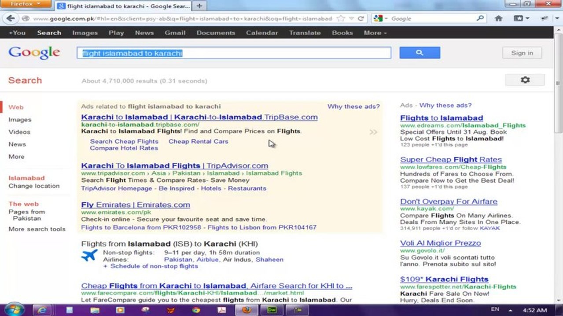Image resolution: width=563 pixels, height=316 pixels.
Task: Click the Google logo
Action: [x=34, y=53]
